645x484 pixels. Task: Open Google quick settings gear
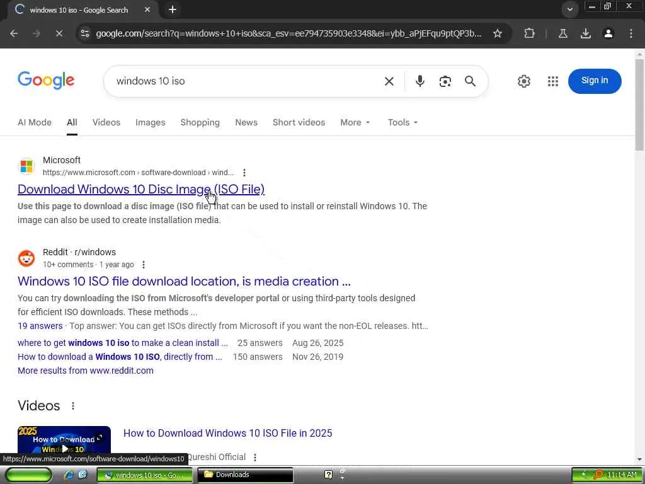[523, 81]
